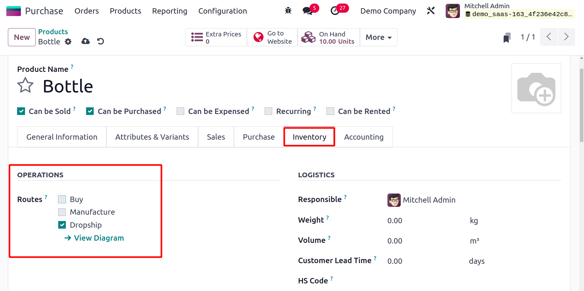Open the gear actions menu beside Bottle
Viewport: 584px width, 291px height.
click(68, 42)
